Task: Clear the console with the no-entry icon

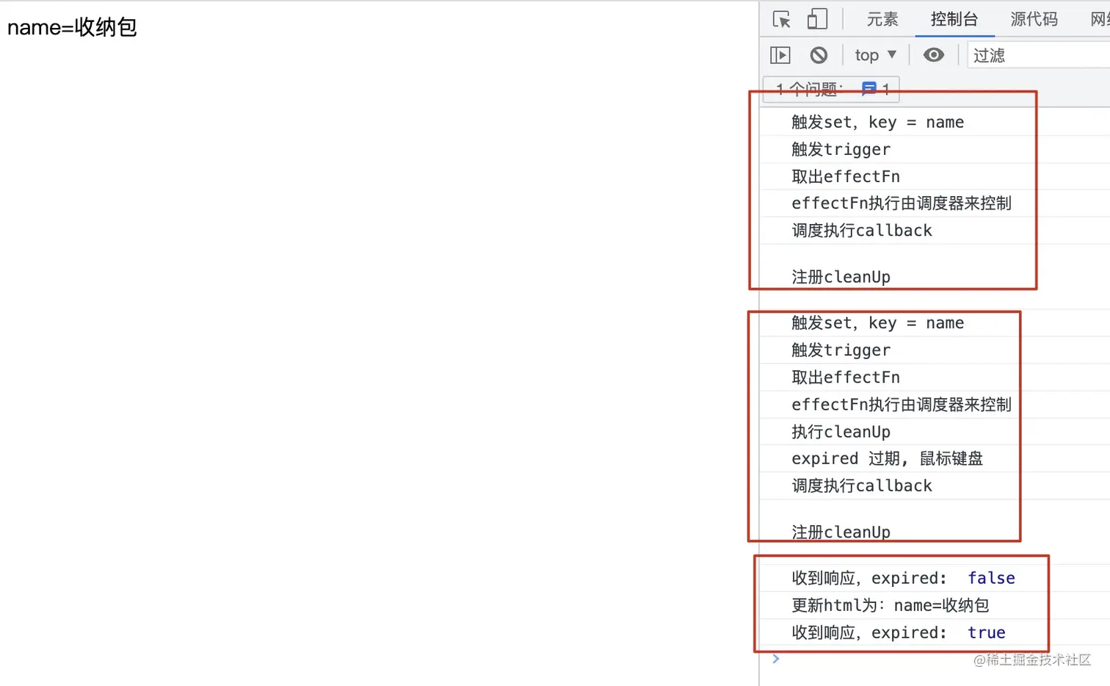Action: point(819,54)
